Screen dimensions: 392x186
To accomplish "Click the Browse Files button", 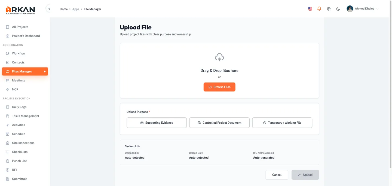I will 219,87.
